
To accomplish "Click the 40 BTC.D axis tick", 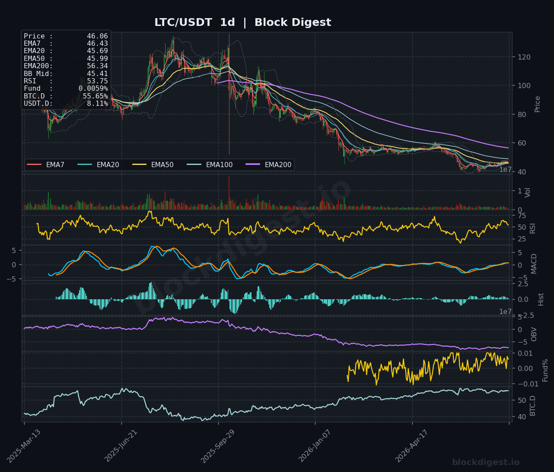I will point(522,417).
